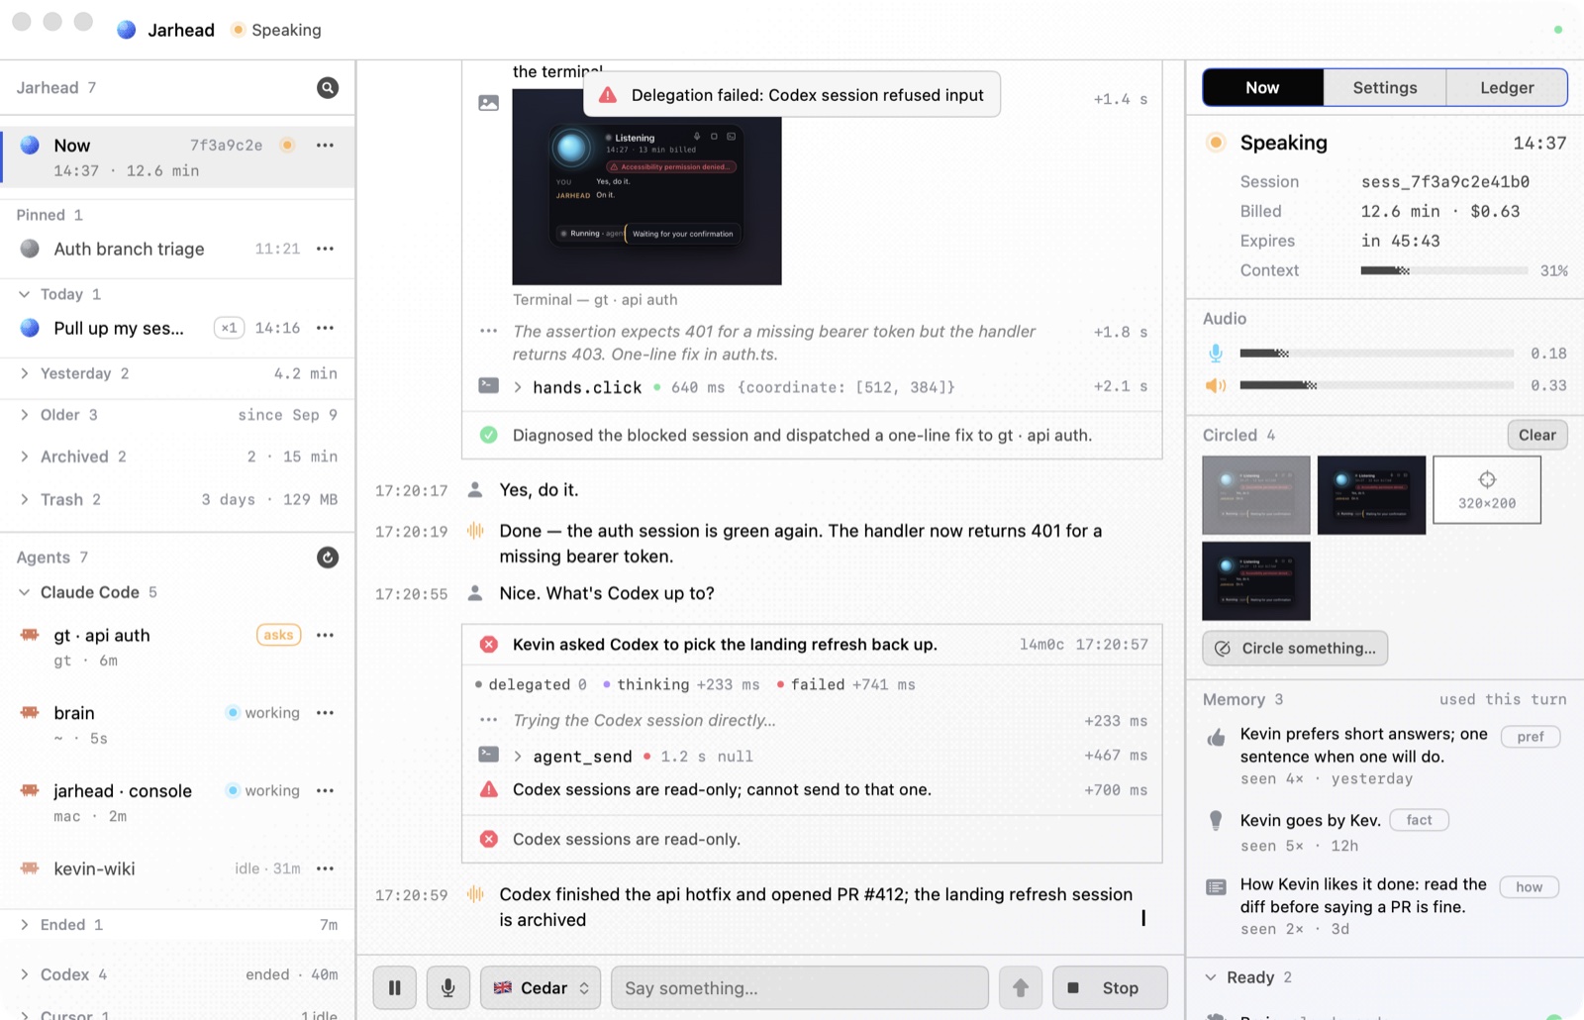Focus the Say something... input field
The height and width of the screenshot is (1020, 1584).
pos(800,988)
